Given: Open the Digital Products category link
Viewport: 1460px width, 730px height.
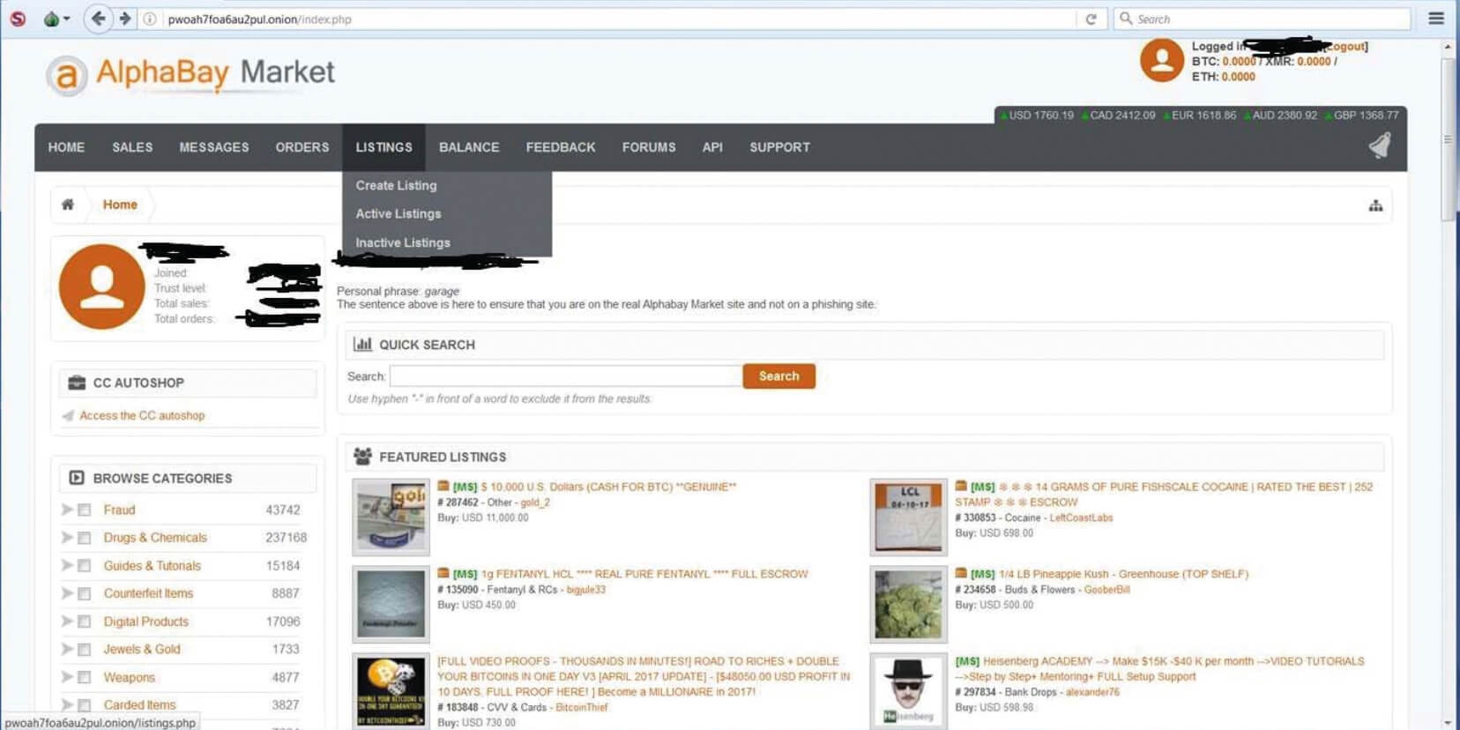Looking at the screenshot, I should pyautogui.click(x=146, y=622).
